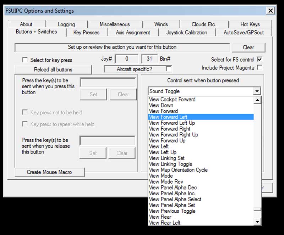
Task: Expand the Sound Toggle dropdown arrow
Action: [x=257, y=91]
